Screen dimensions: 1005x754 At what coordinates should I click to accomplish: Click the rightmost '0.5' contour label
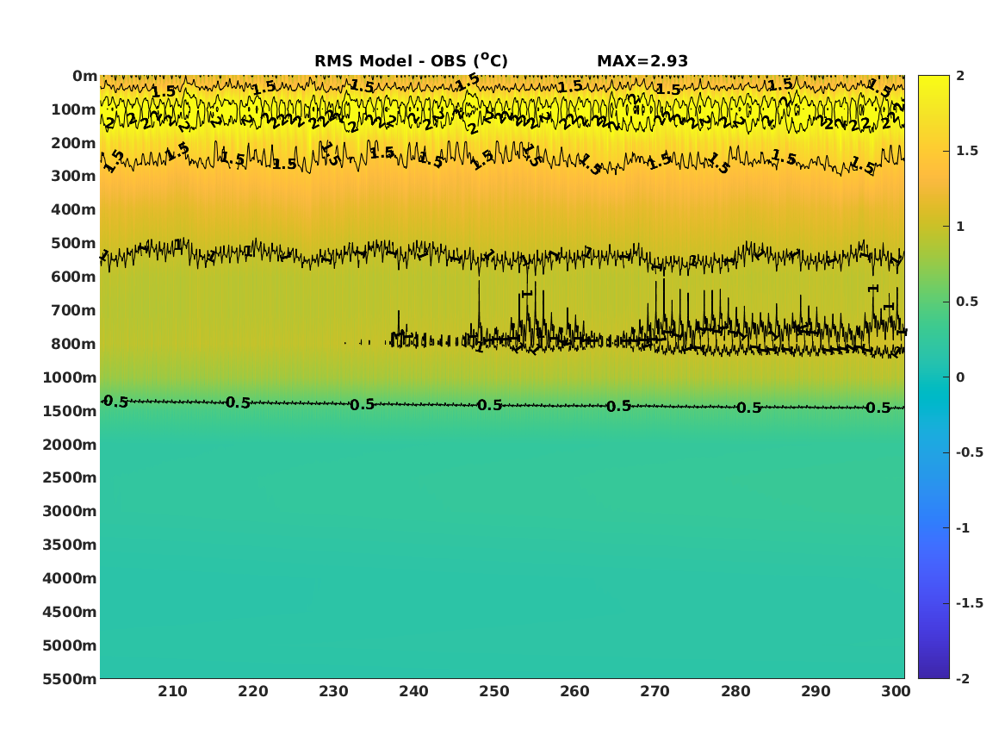[x=878, y=408]
